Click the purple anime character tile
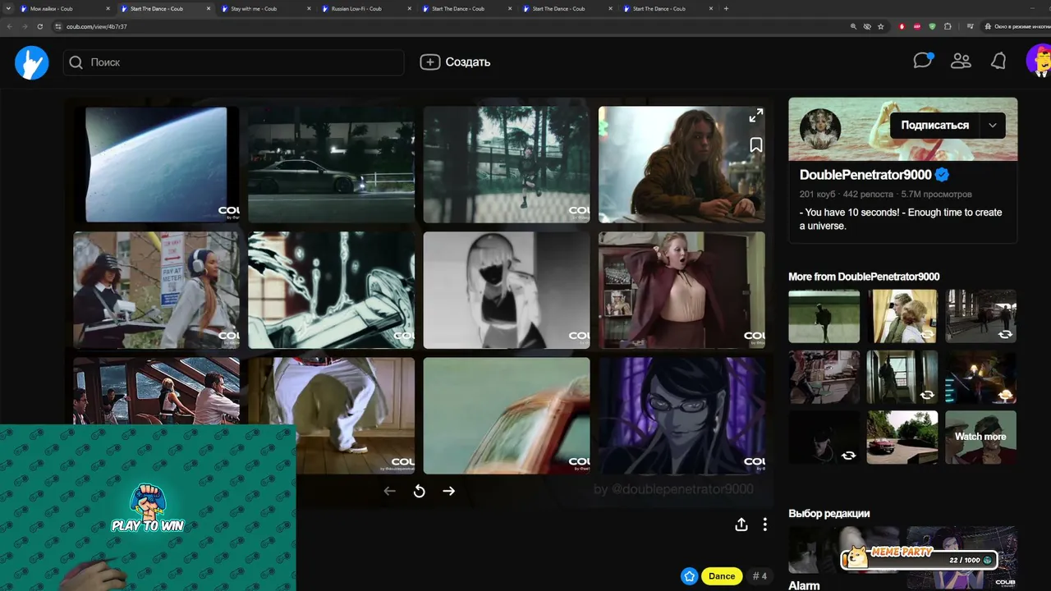This screenshot has height=591, width=1051. [x=682, y=415]
